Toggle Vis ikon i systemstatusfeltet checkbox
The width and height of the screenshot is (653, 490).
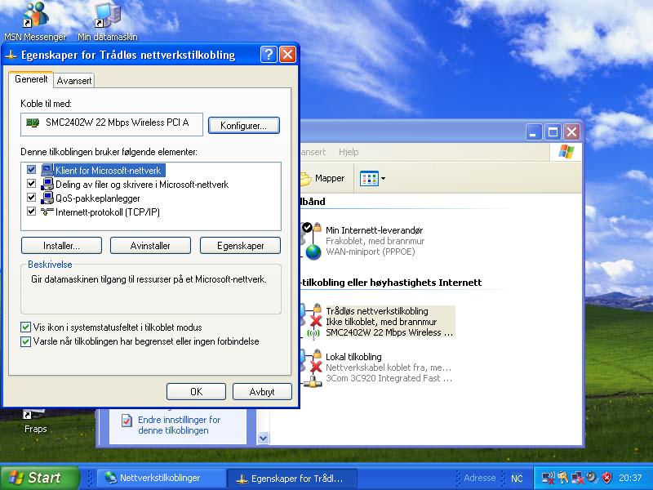[26, 327]
